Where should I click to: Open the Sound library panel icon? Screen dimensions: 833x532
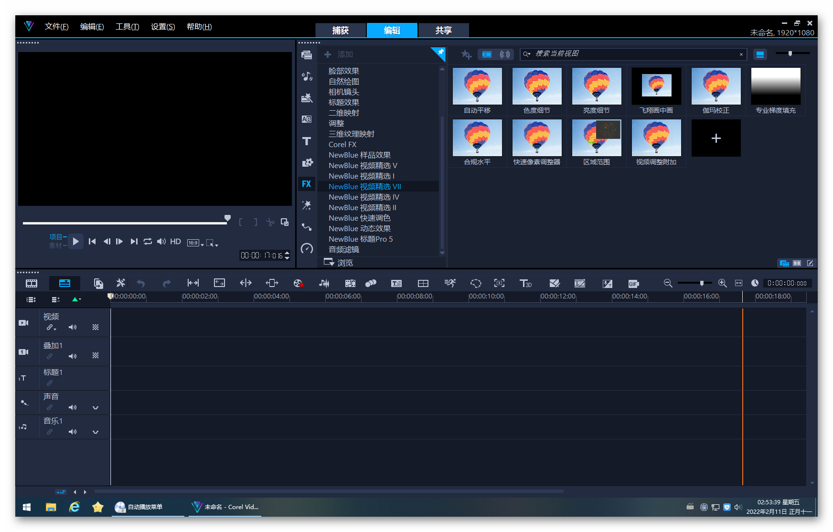[307, 76]
